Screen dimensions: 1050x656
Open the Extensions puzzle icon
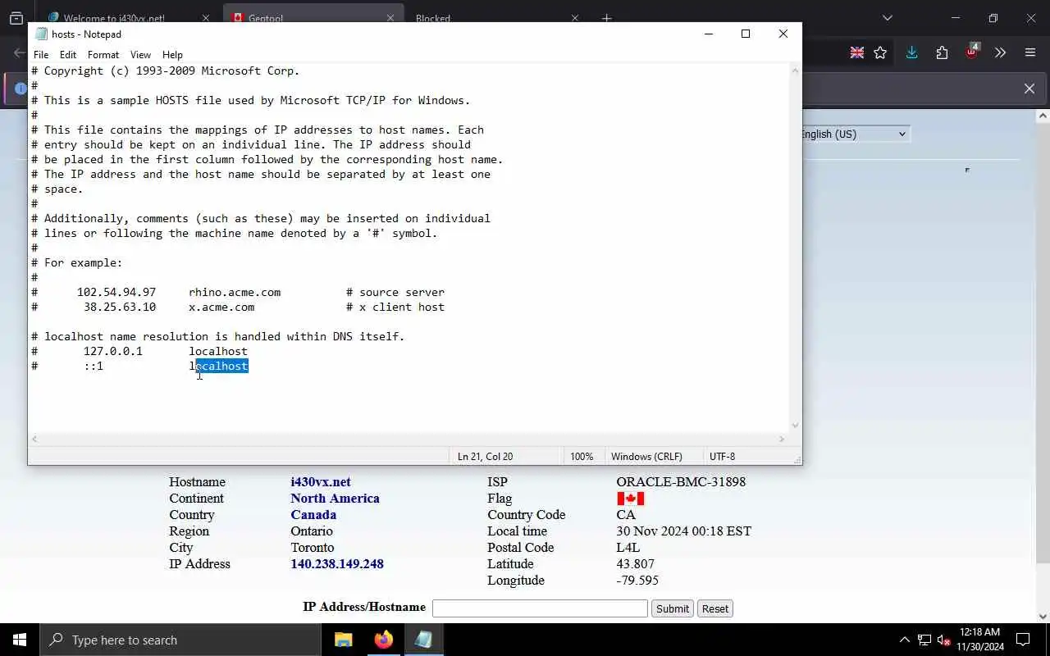point(942,52)
